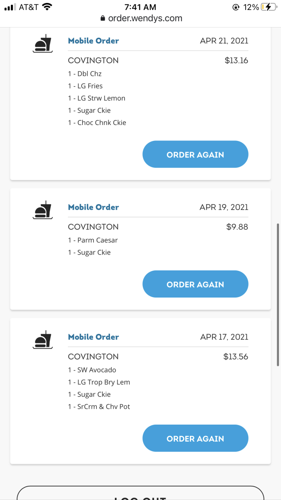Select the SW Avocado item line
281x500 pixels.
[x=92, y=370]
